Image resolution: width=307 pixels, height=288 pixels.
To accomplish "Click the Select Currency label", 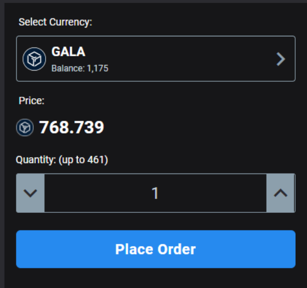I will 55,22.
